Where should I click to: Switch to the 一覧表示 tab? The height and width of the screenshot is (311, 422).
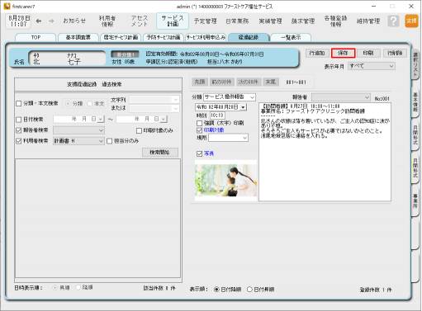tap(291, 37)
